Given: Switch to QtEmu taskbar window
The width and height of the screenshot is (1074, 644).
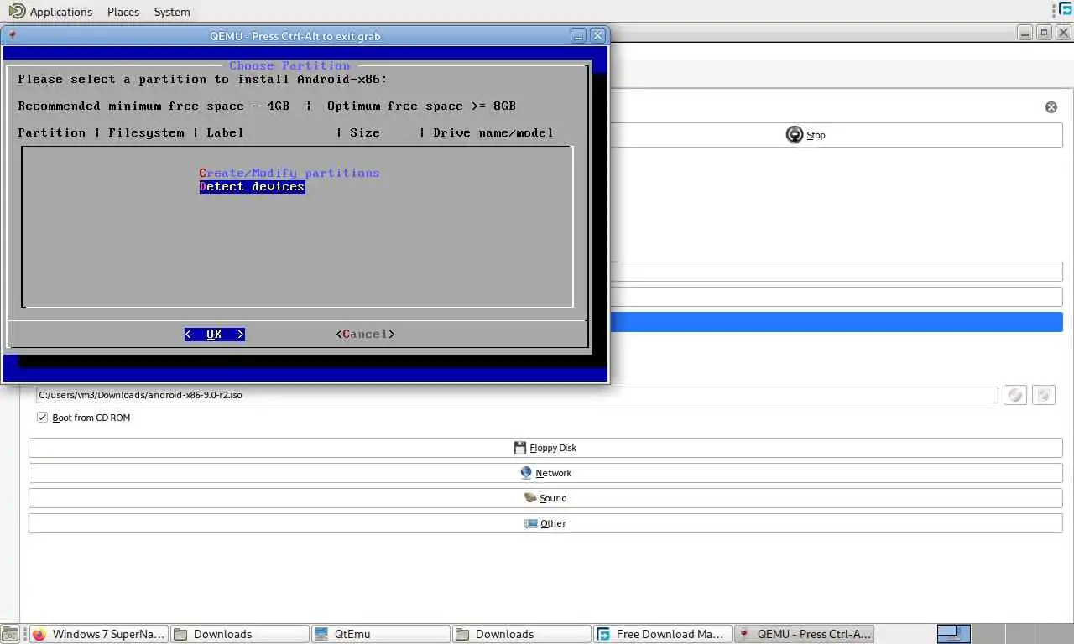Looking at the screenshot, I should point(381,634).
